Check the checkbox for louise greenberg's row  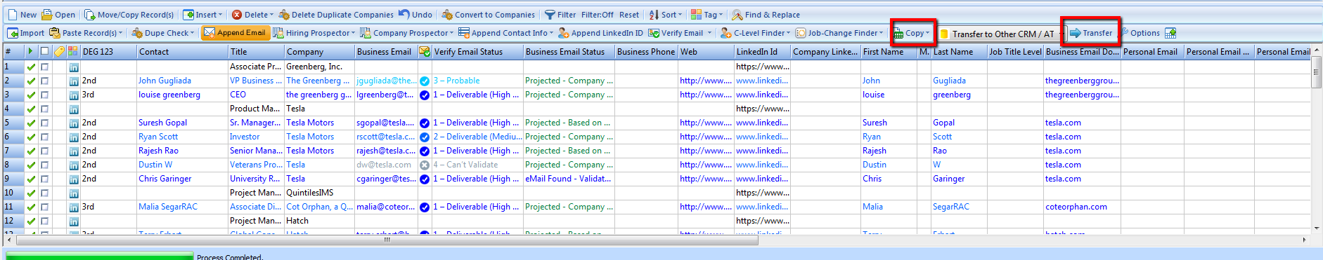point(45,95)
